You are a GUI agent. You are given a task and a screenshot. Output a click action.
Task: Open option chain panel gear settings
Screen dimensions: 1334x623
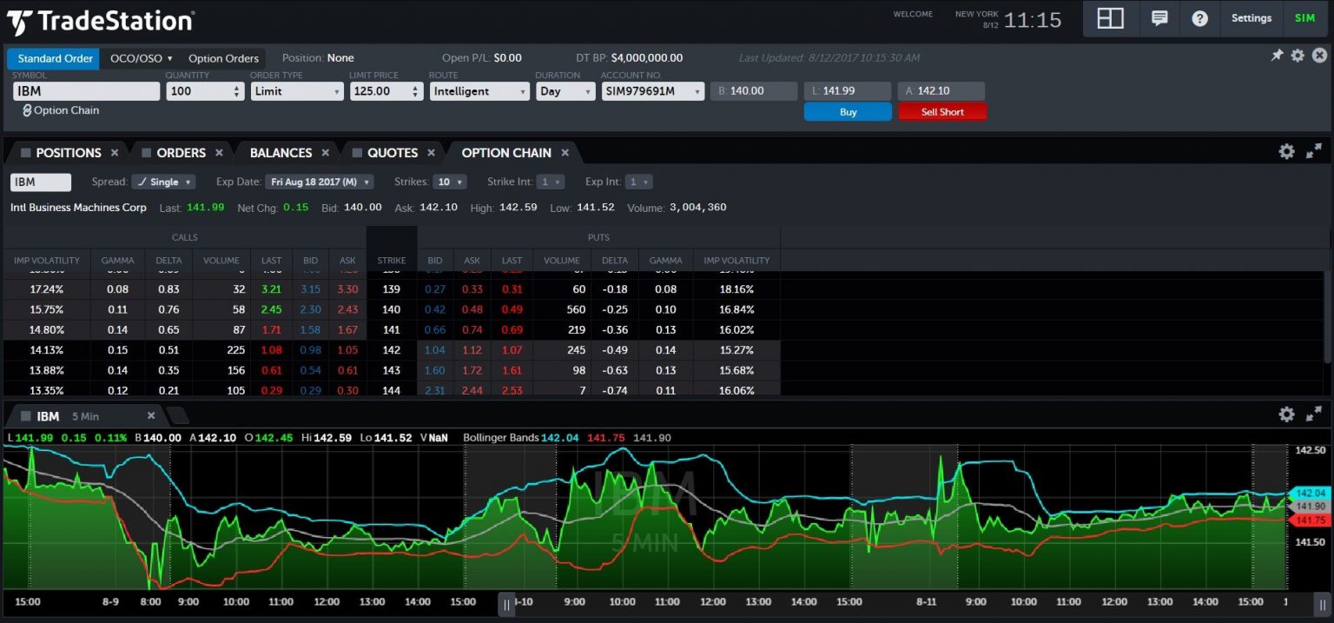tap(1286, 151)
